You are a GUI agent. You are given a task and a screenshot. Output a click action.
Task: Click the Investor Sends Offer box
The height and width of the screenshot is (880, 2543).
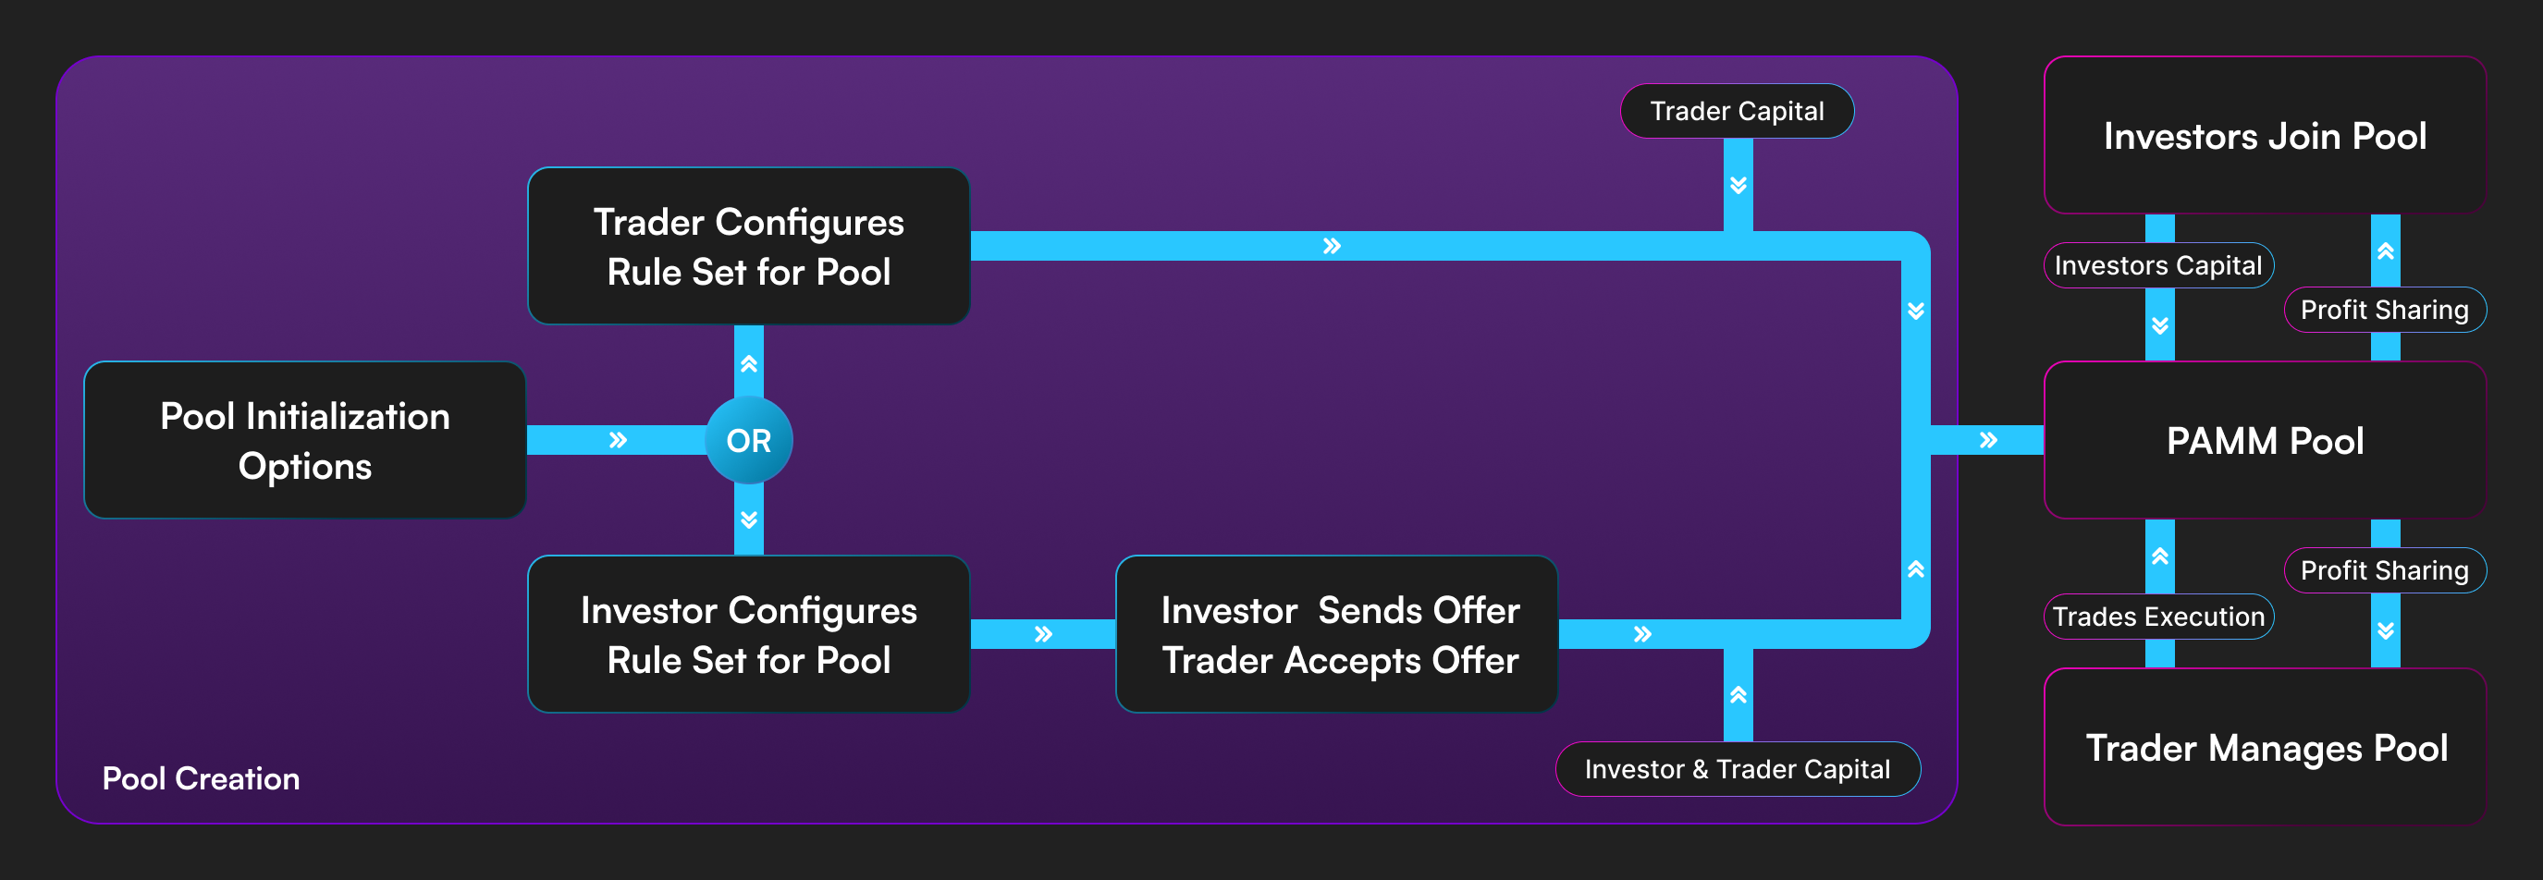(1338, 634)
